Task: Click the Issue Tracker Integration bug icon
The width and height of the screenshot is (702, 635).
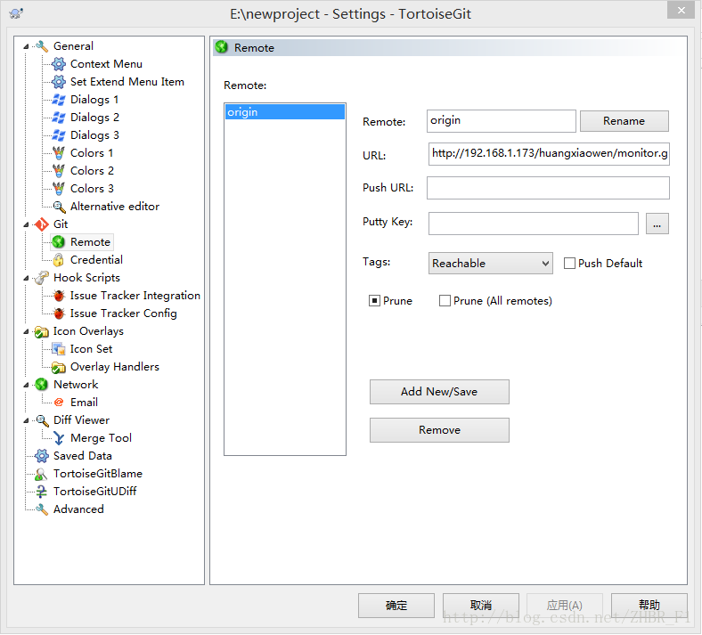Action: point(59,296)
